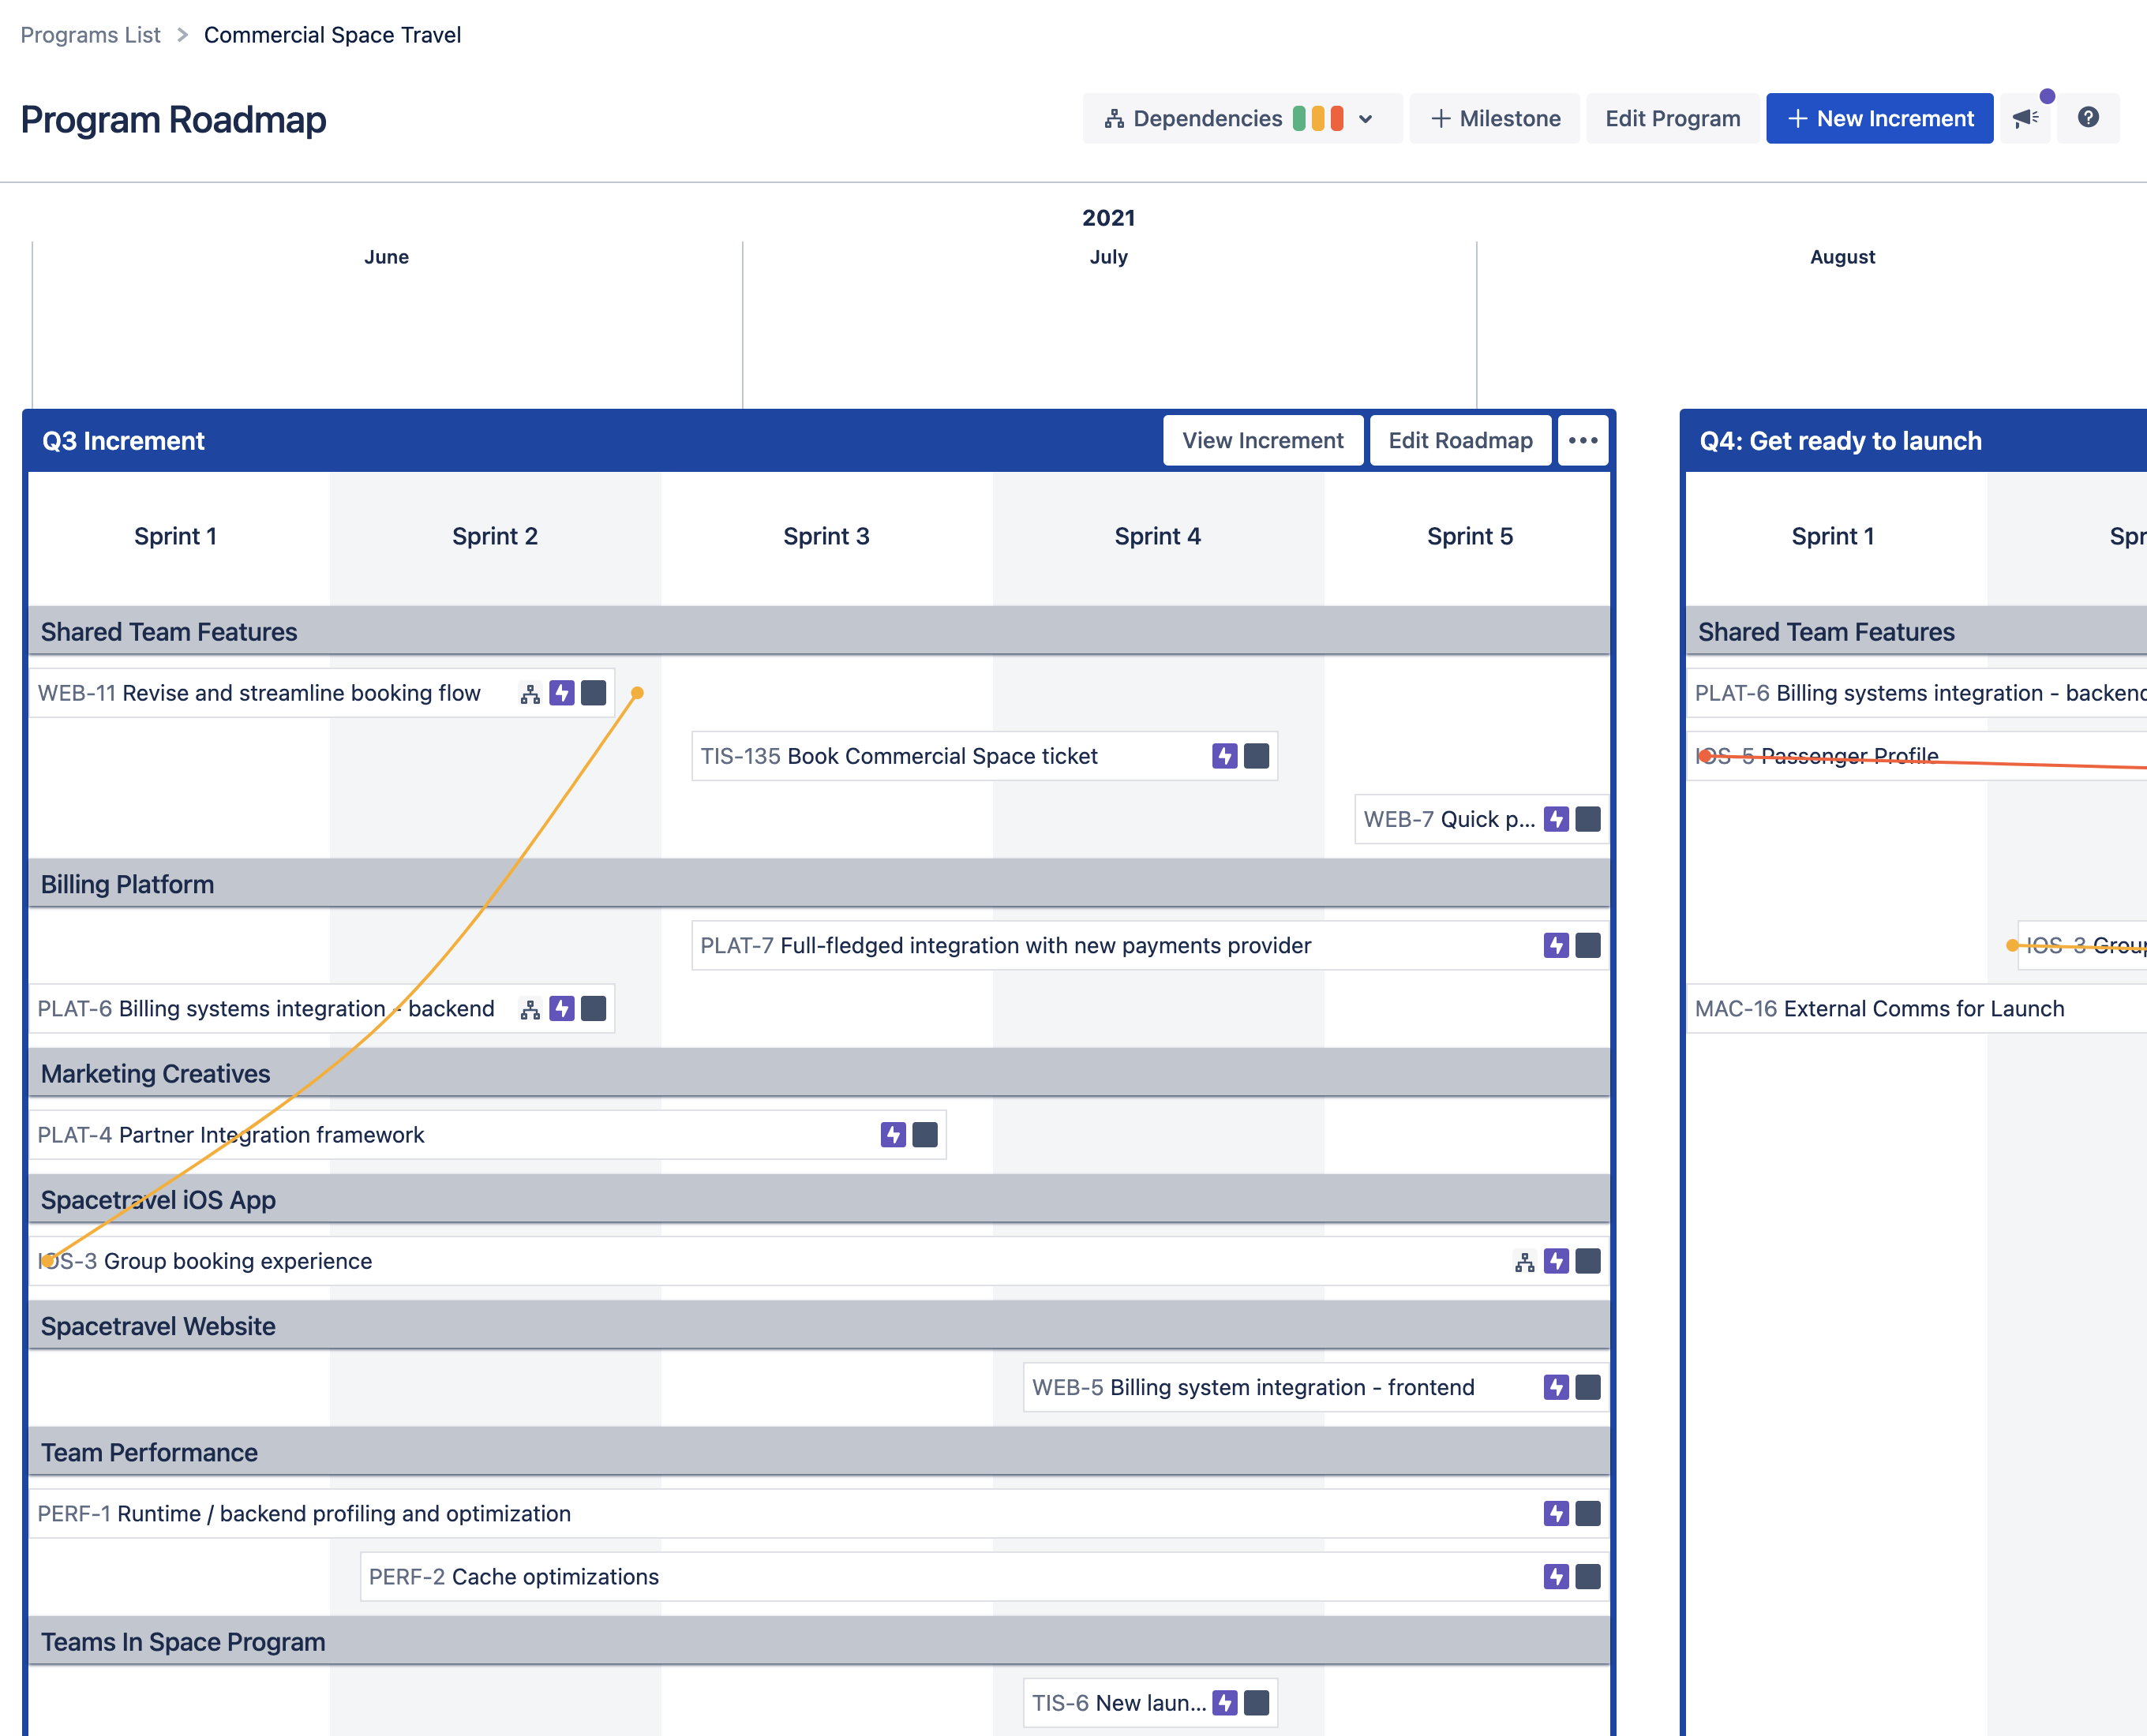Screen dimensions: 2147x1736
Task: Click the announcements megaphone icon
Action: click(2026, 118)
